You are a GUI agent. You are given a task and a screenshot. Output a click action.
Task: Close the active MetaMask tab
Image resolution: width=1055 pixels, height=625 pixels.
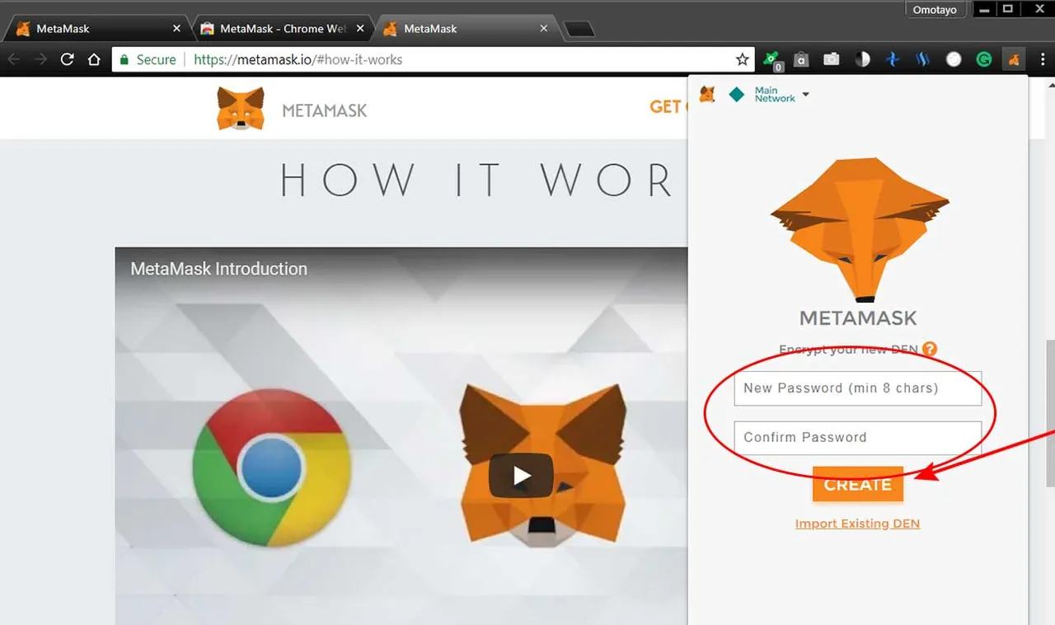[543, 28]
